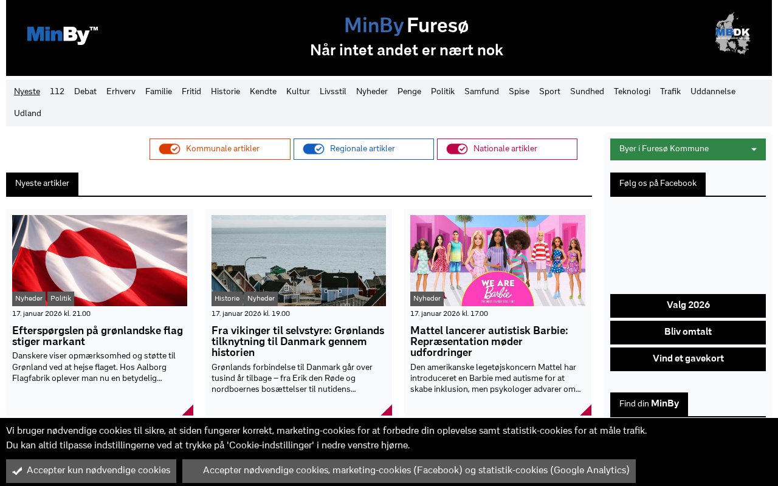Open the MBDK Denmark map logo
This screenshot has height=486, width=778.
coord(732,34)
